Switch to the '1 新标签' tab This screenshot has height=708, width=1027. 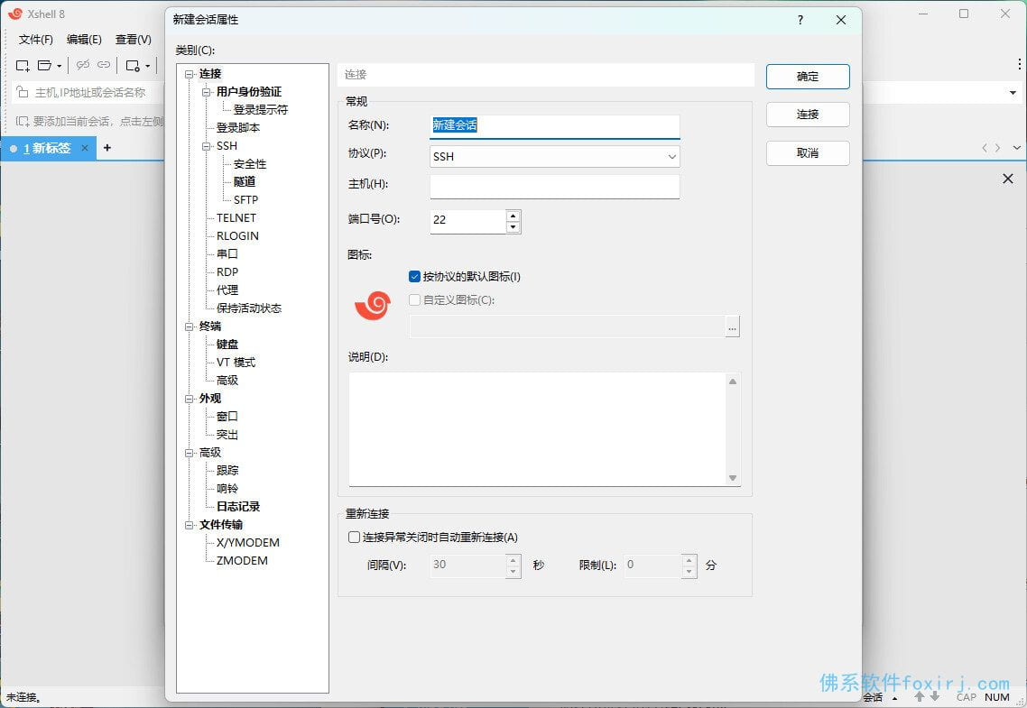point(47,148)
